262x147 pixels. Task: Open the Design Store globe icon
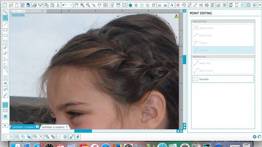(5, 116)
